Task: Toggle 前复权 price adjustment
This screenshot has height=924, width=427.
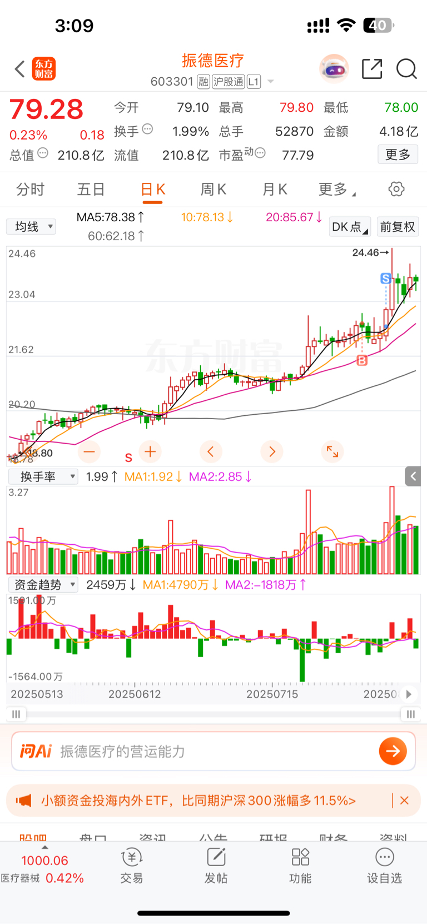Action: click(x=398, y=227)
